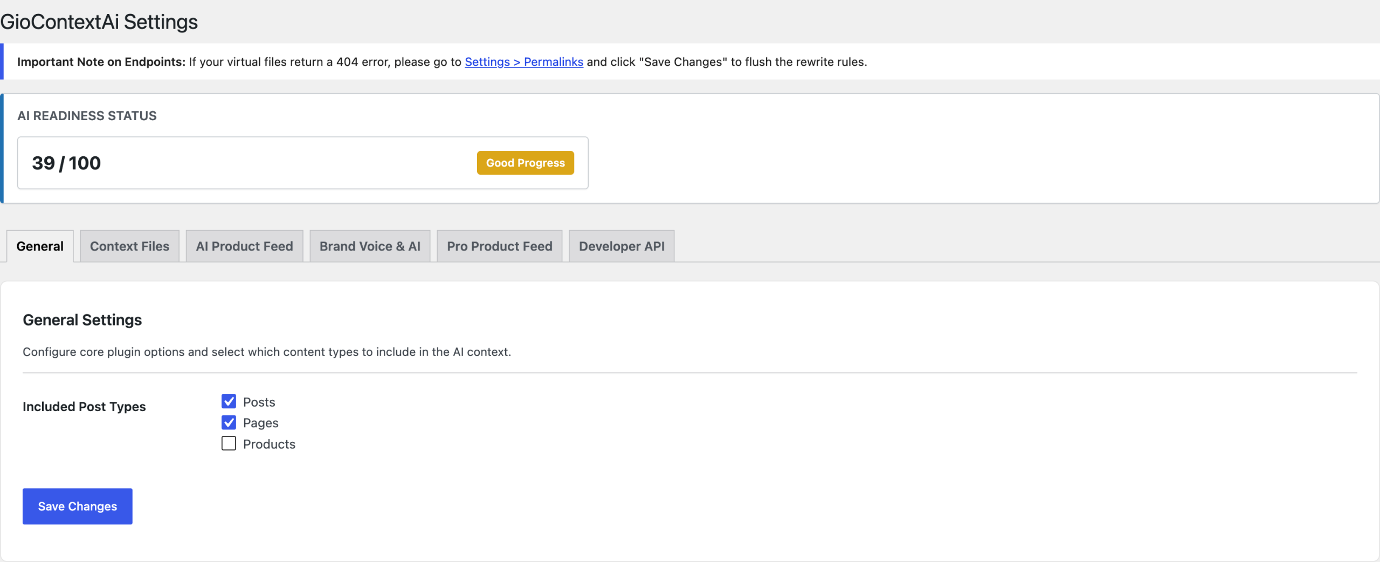Click the Good Progress badge

click(x=526, y=163)
